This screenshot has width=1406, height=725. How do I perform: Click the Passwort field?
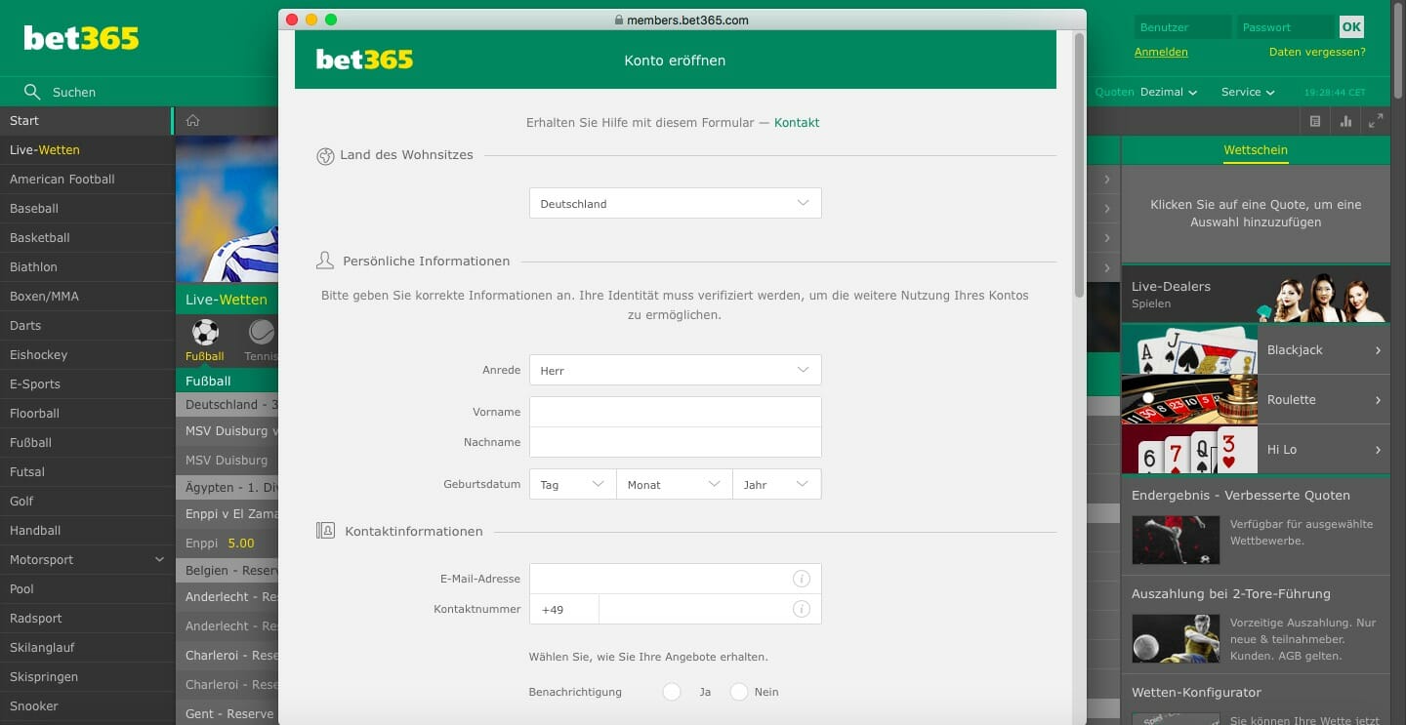pos(1286,27)
